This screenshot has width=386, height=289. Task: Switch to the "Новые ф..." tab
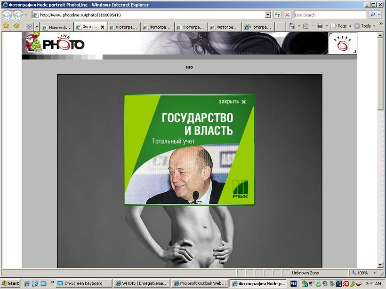[56, 27]
